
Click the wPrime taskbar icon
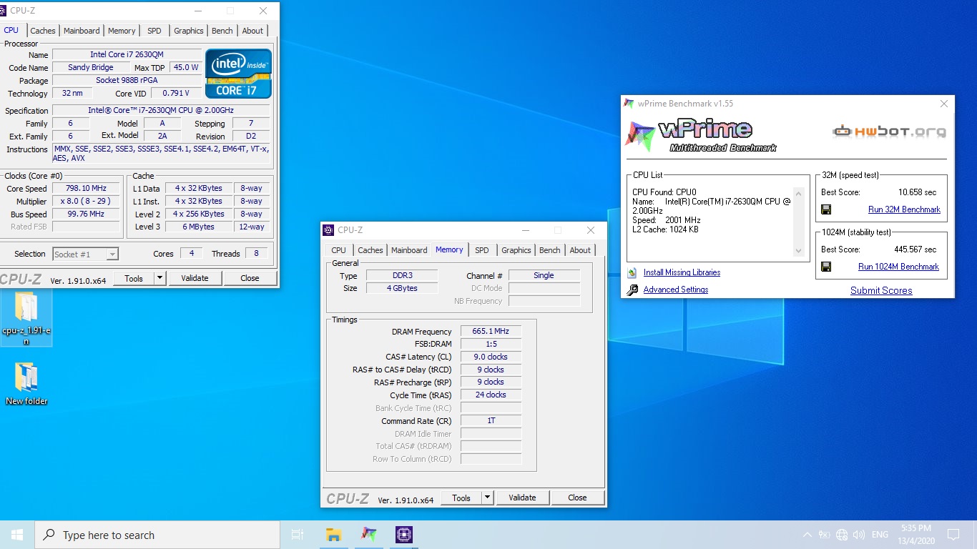pyautogui.click(x=368, y=535)
